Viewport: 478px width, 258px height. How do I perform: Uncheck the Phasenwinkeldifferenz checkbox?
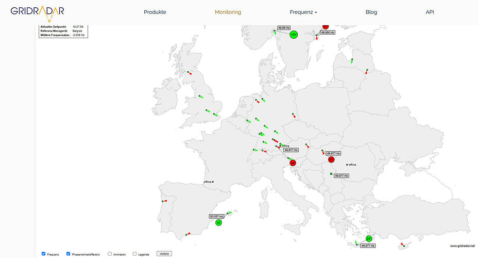pyautogui.click(x=69, y=254)
